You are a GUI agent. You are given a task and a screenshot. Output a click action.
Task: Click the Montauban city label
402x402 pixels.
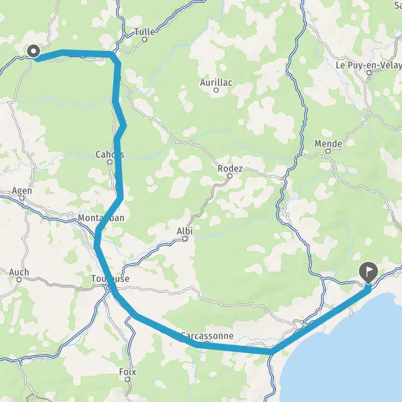(x=101, y=218)
